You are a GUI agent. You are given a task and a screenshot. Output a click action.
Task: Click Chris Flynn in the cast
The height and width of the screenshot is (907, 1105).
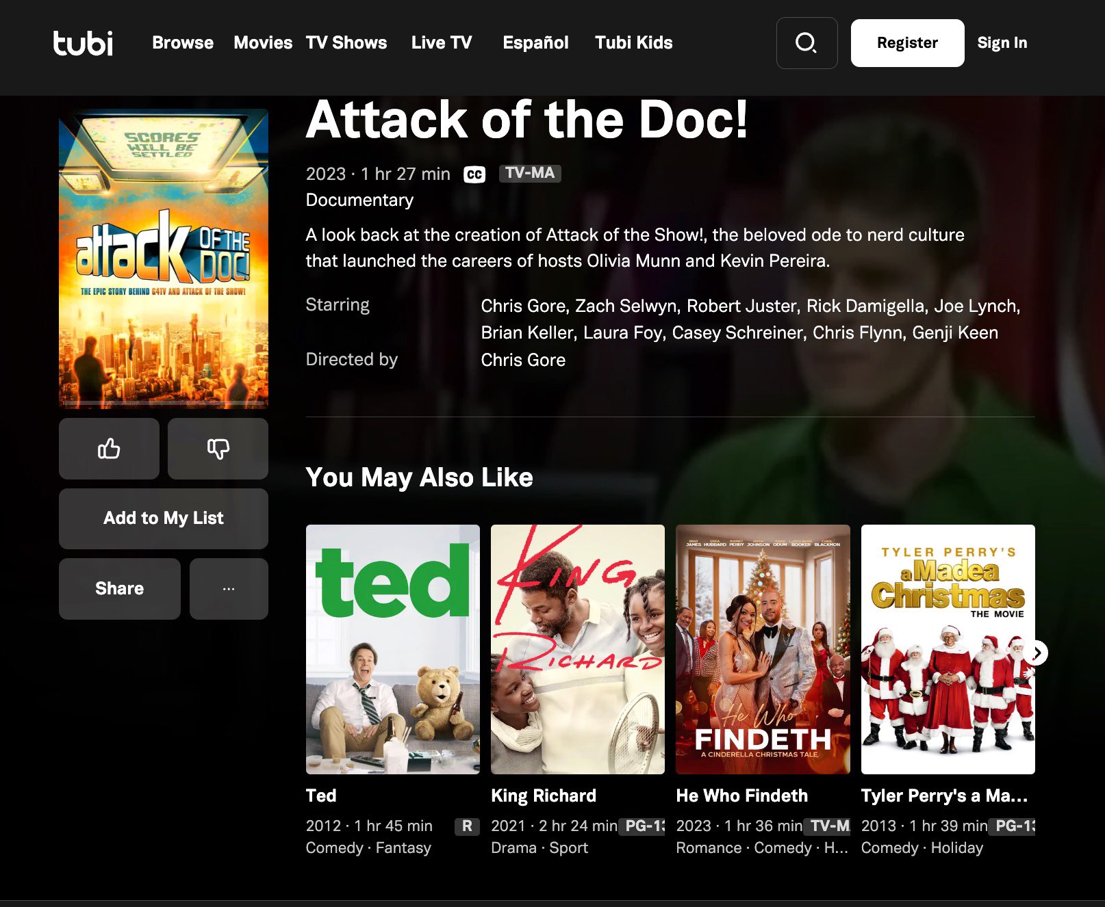pos(858,332)
